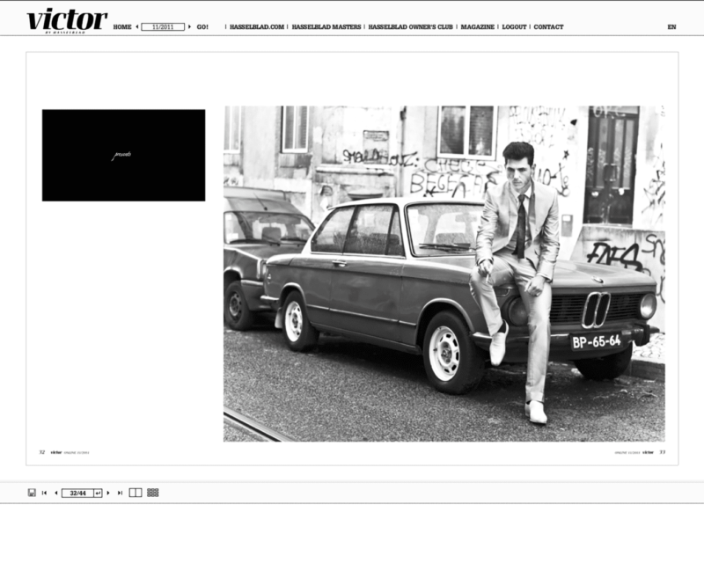Open the HOME menu item

tap(122, 27)
